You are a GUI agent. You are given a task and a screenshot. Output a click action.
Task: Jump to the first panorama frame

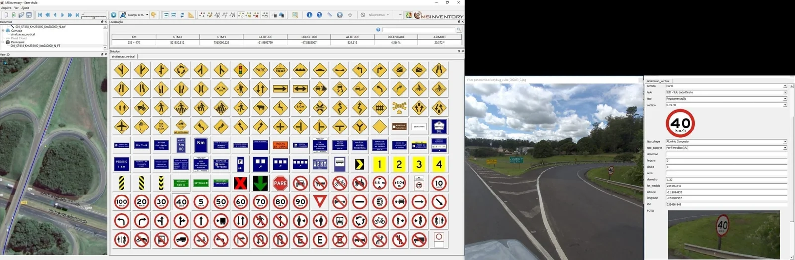point(40,15)
